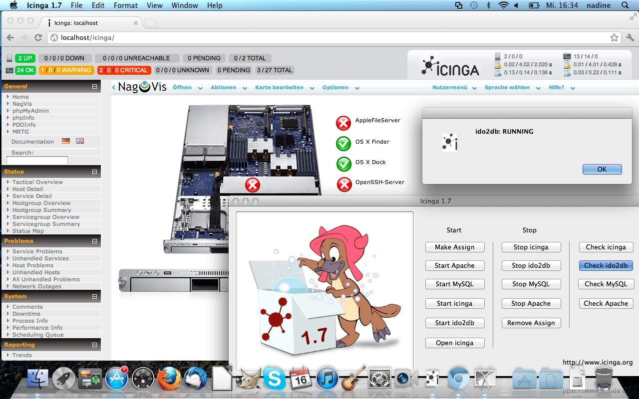Open GIMP from the dock

(248, 379)
